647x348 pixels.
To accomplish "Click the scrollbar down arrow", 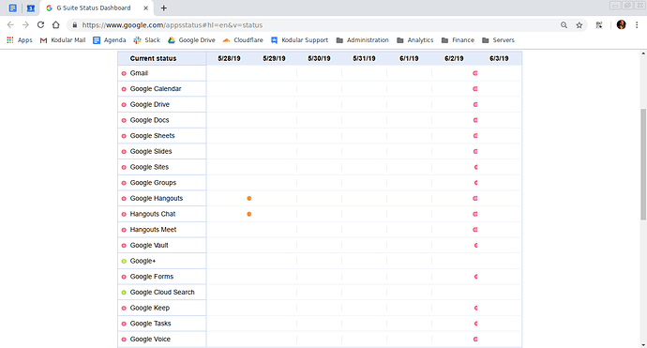I will coord(643,344).
